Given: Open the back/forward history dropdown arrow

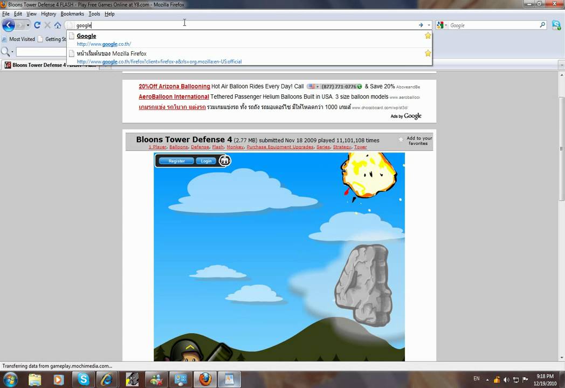Looking at the screenshot, I should pos(27,25).
